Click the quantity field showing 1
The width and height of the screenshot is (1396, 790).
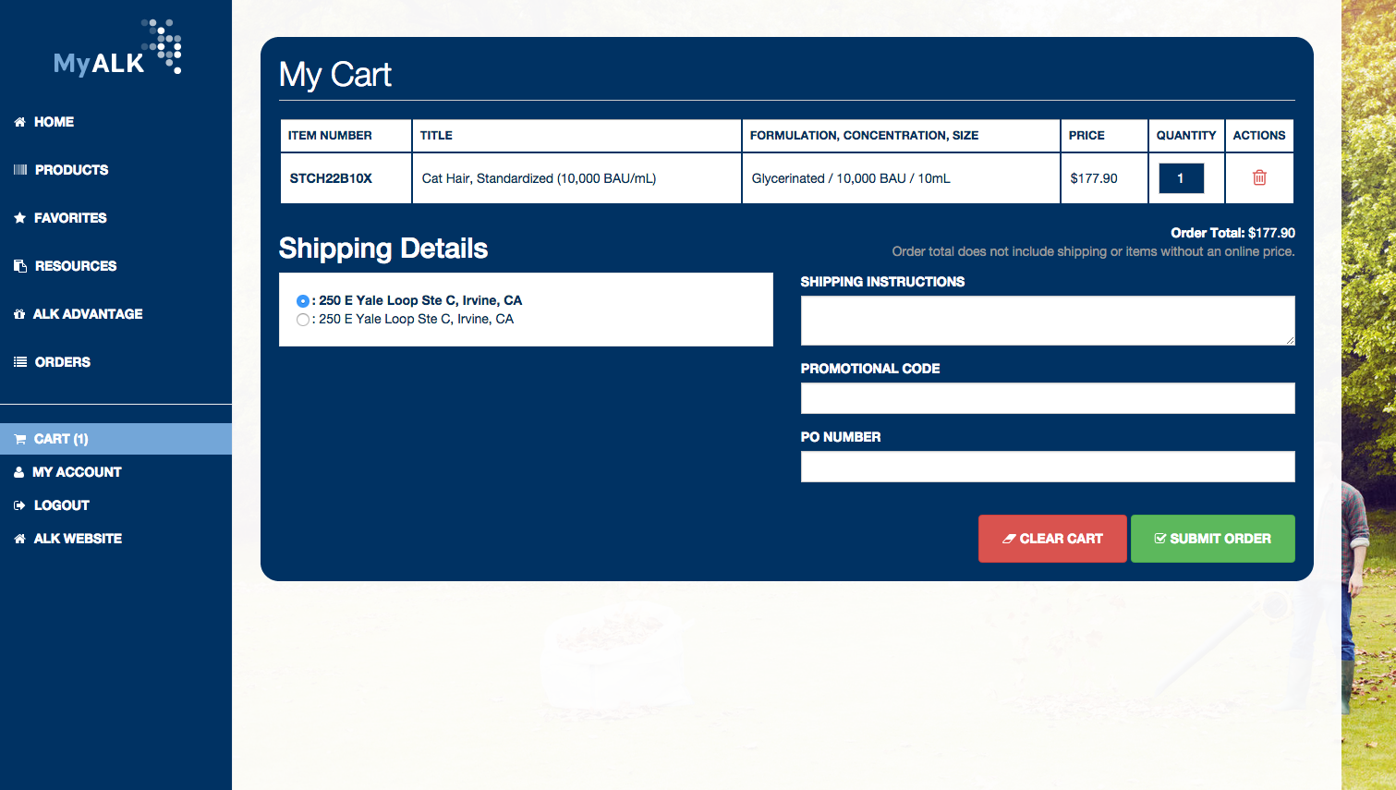[1181, 178]
